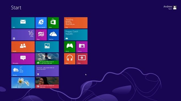Open the Photos tile
Viewport: 181px width, 101px height.
(x=47, y=47)
